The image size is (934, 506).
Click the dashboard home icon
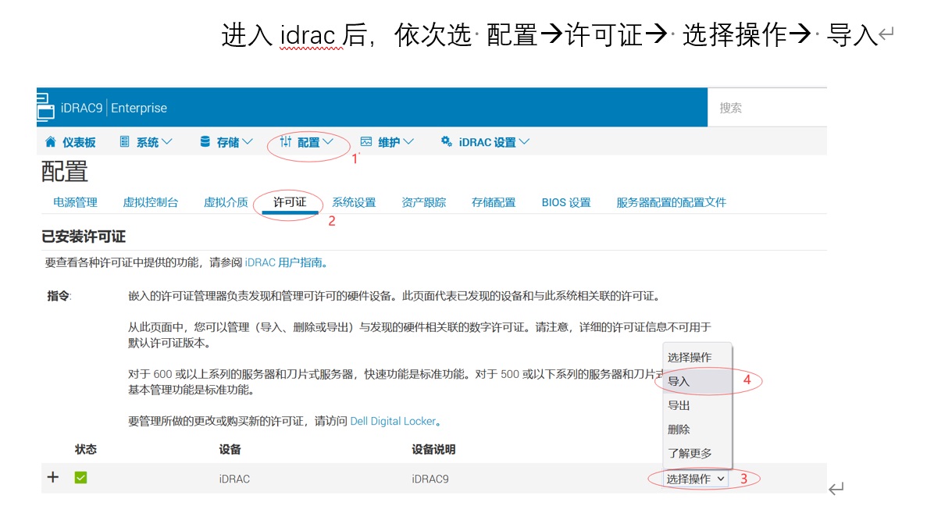pyautogui.click(x=51, y=141)
